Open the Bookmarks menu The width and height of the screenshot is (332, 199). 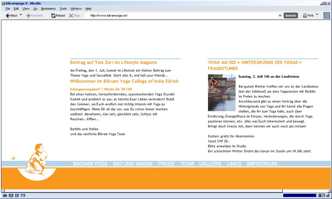click(x=48, y=9)
